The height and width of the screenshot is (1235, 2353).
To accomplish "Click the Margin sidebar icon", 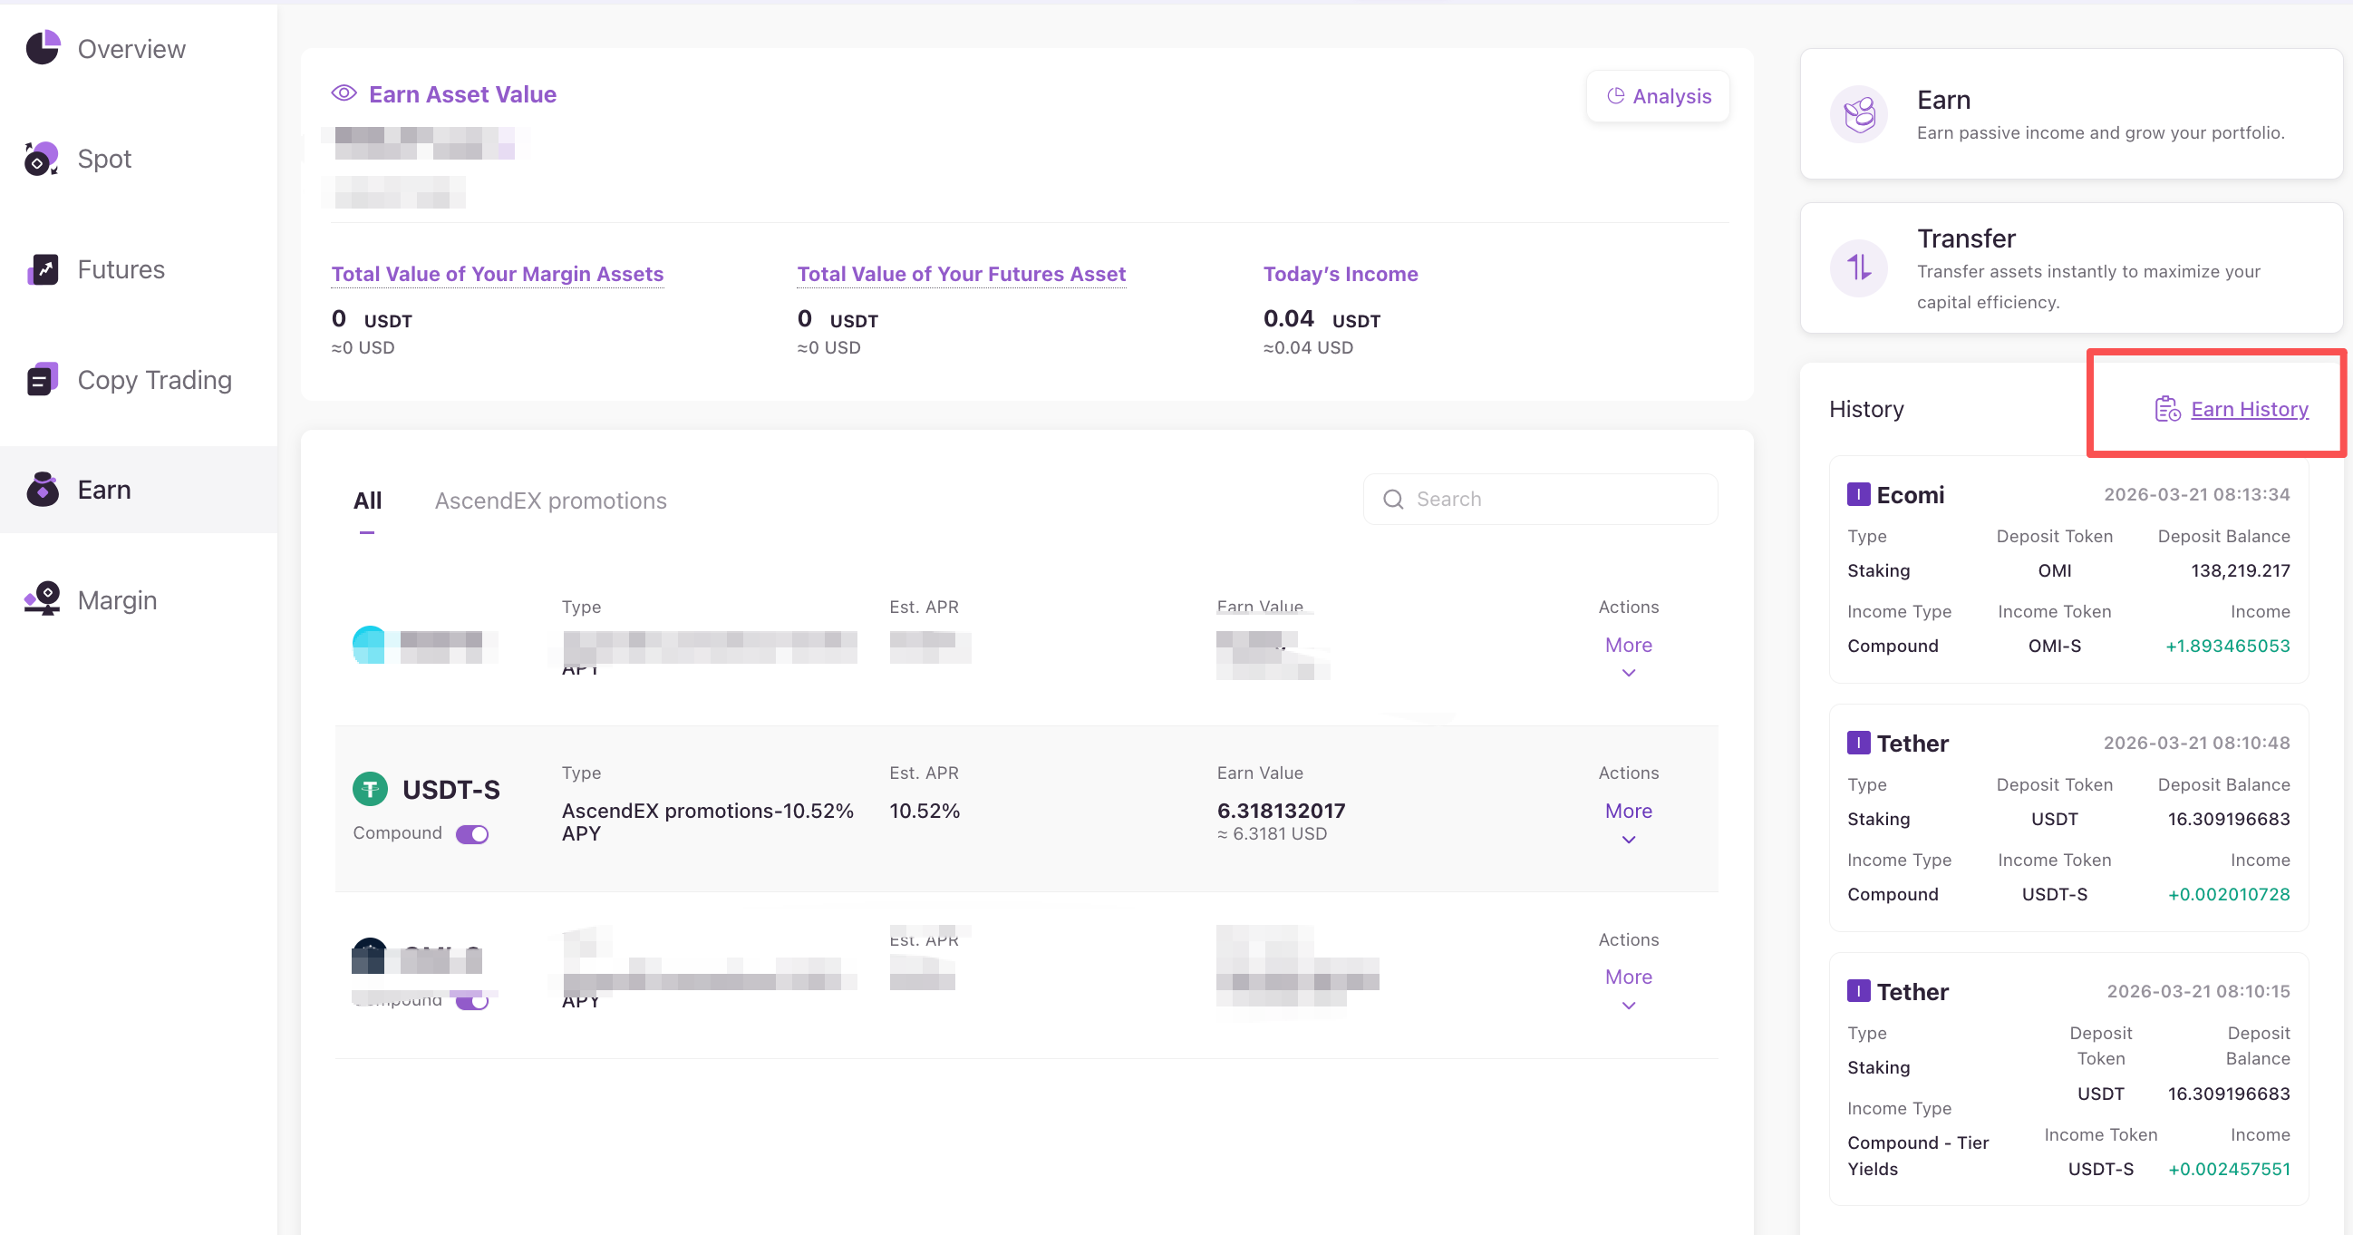I will pyautogui.click(x=42, y=600).
